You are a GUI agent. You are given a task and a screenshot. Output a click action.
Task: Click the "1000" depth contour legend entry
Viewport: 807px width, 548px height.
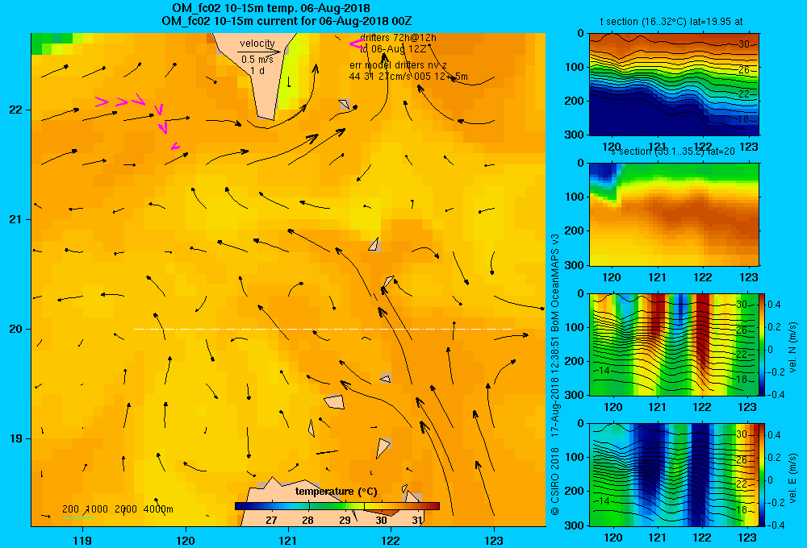point(97,509)
